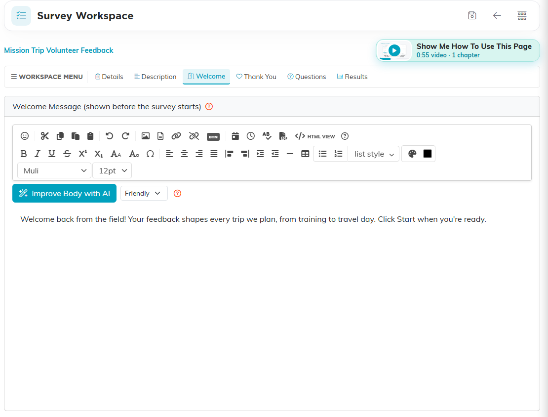Image resolution: width=548 pixels, height=417 pixels.
Task: Apply subscript formatting
Action: [x=99, y=154]
